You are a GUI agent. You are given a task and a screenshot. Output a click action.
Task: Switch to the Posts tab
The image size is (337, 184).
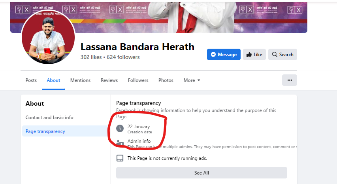click(x=31, y=80)
